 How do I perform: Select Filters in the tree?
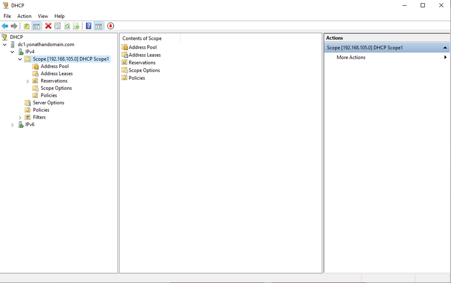(39, 117)
